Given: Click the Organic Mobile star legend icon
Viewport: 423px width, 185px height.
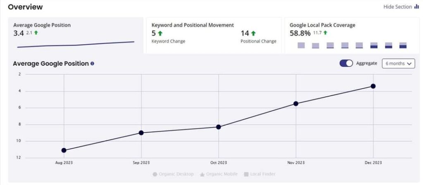Looking at the screenshot, I should pyautogui.click(x=202, y=174).
